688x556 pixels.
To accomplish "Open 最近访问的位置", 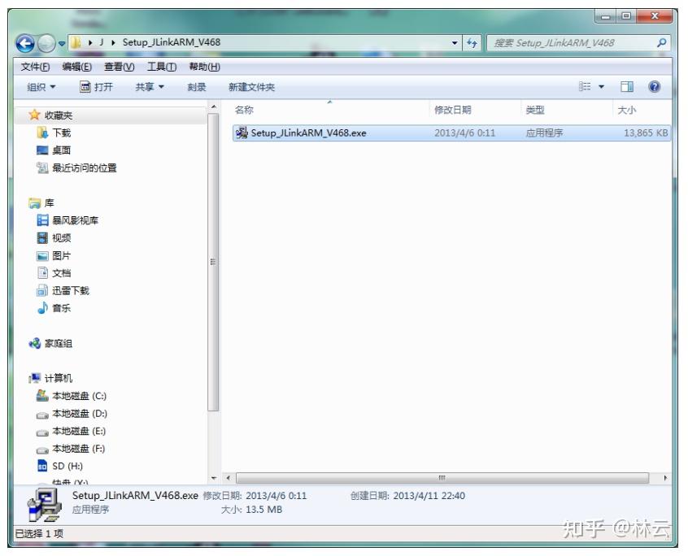I will click(76, 167).
